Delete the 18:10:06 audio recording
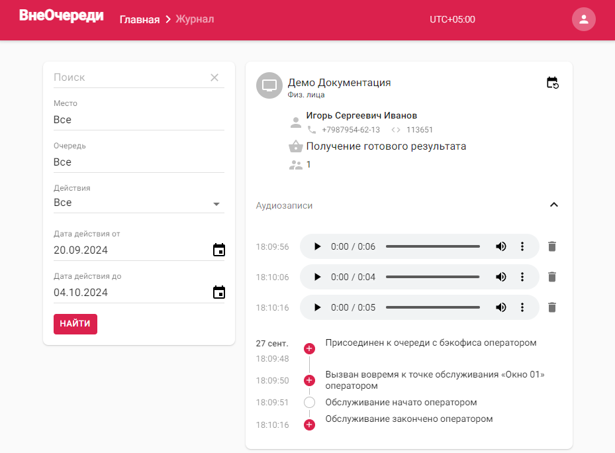Image resolution: width=615 pixels, height=453 pixels. tap(552, 277)
